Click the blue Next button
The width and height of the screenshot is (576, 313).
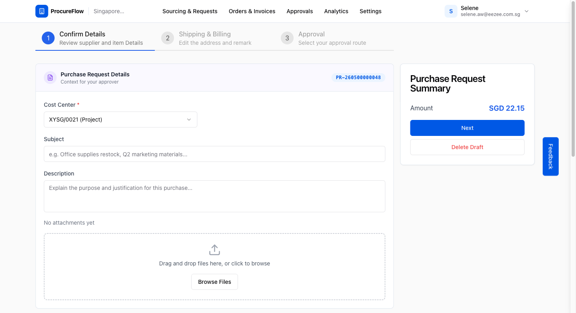click(x=467, y=128)
